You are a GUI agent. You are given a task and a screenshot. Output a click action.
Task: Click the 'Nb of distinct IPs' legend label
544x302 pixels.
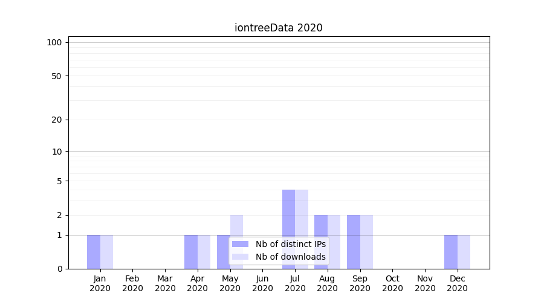click(290, 244)
